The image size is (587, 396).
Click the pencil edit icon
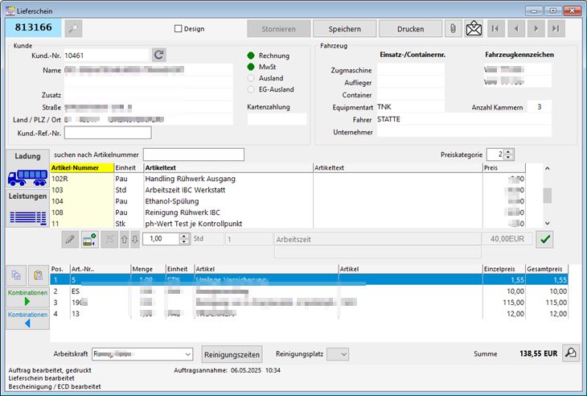[70, 239]
